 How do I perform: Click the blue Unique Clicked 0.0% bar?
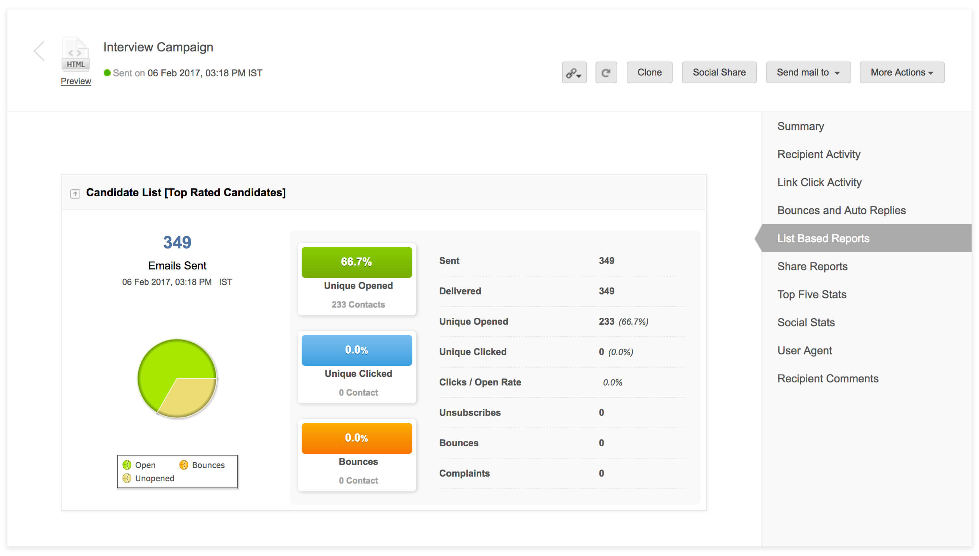(357, 350)
